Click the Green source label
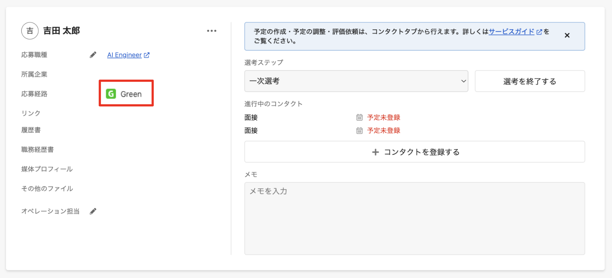612x278 pixels. [131, 94]
